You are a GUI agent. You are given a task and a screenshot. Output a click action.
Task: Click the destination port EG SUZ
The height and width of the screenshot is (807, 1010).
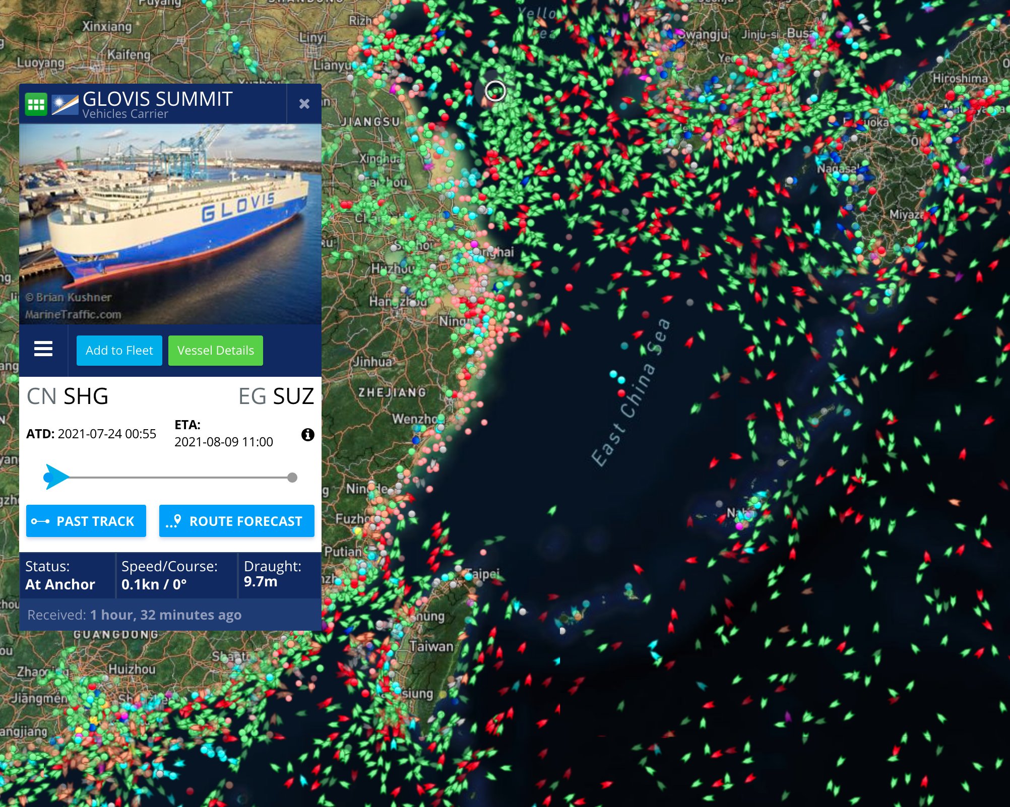(x=276, y=396)
